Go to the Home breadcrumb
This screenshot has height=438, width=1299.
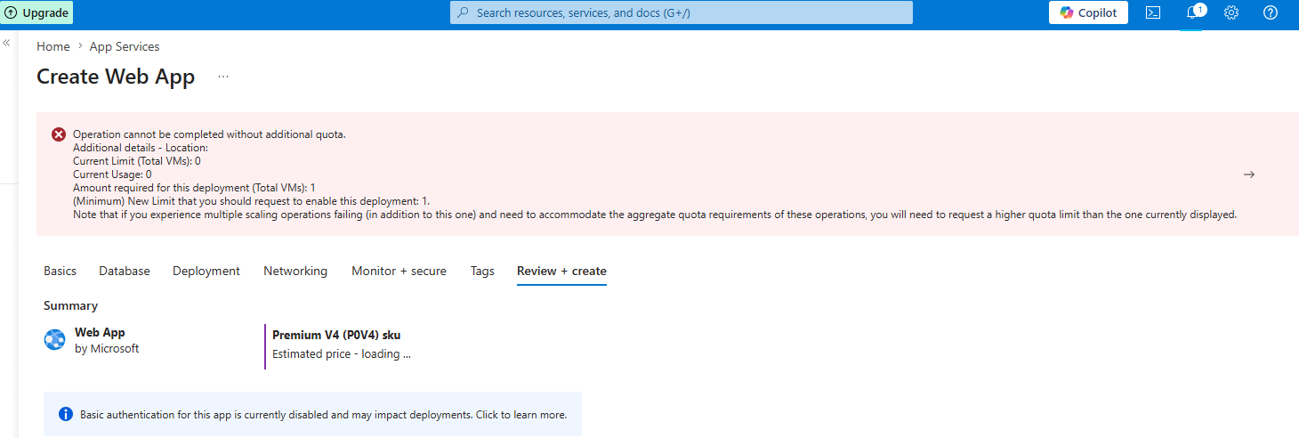[53, 46]
